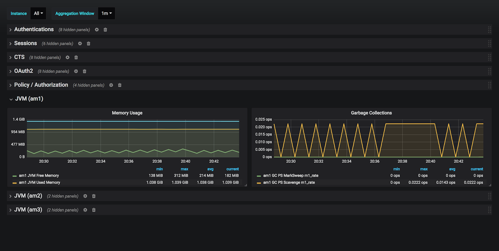
Task: Open settings gear for CTS row
Action: tap(67, 57)
